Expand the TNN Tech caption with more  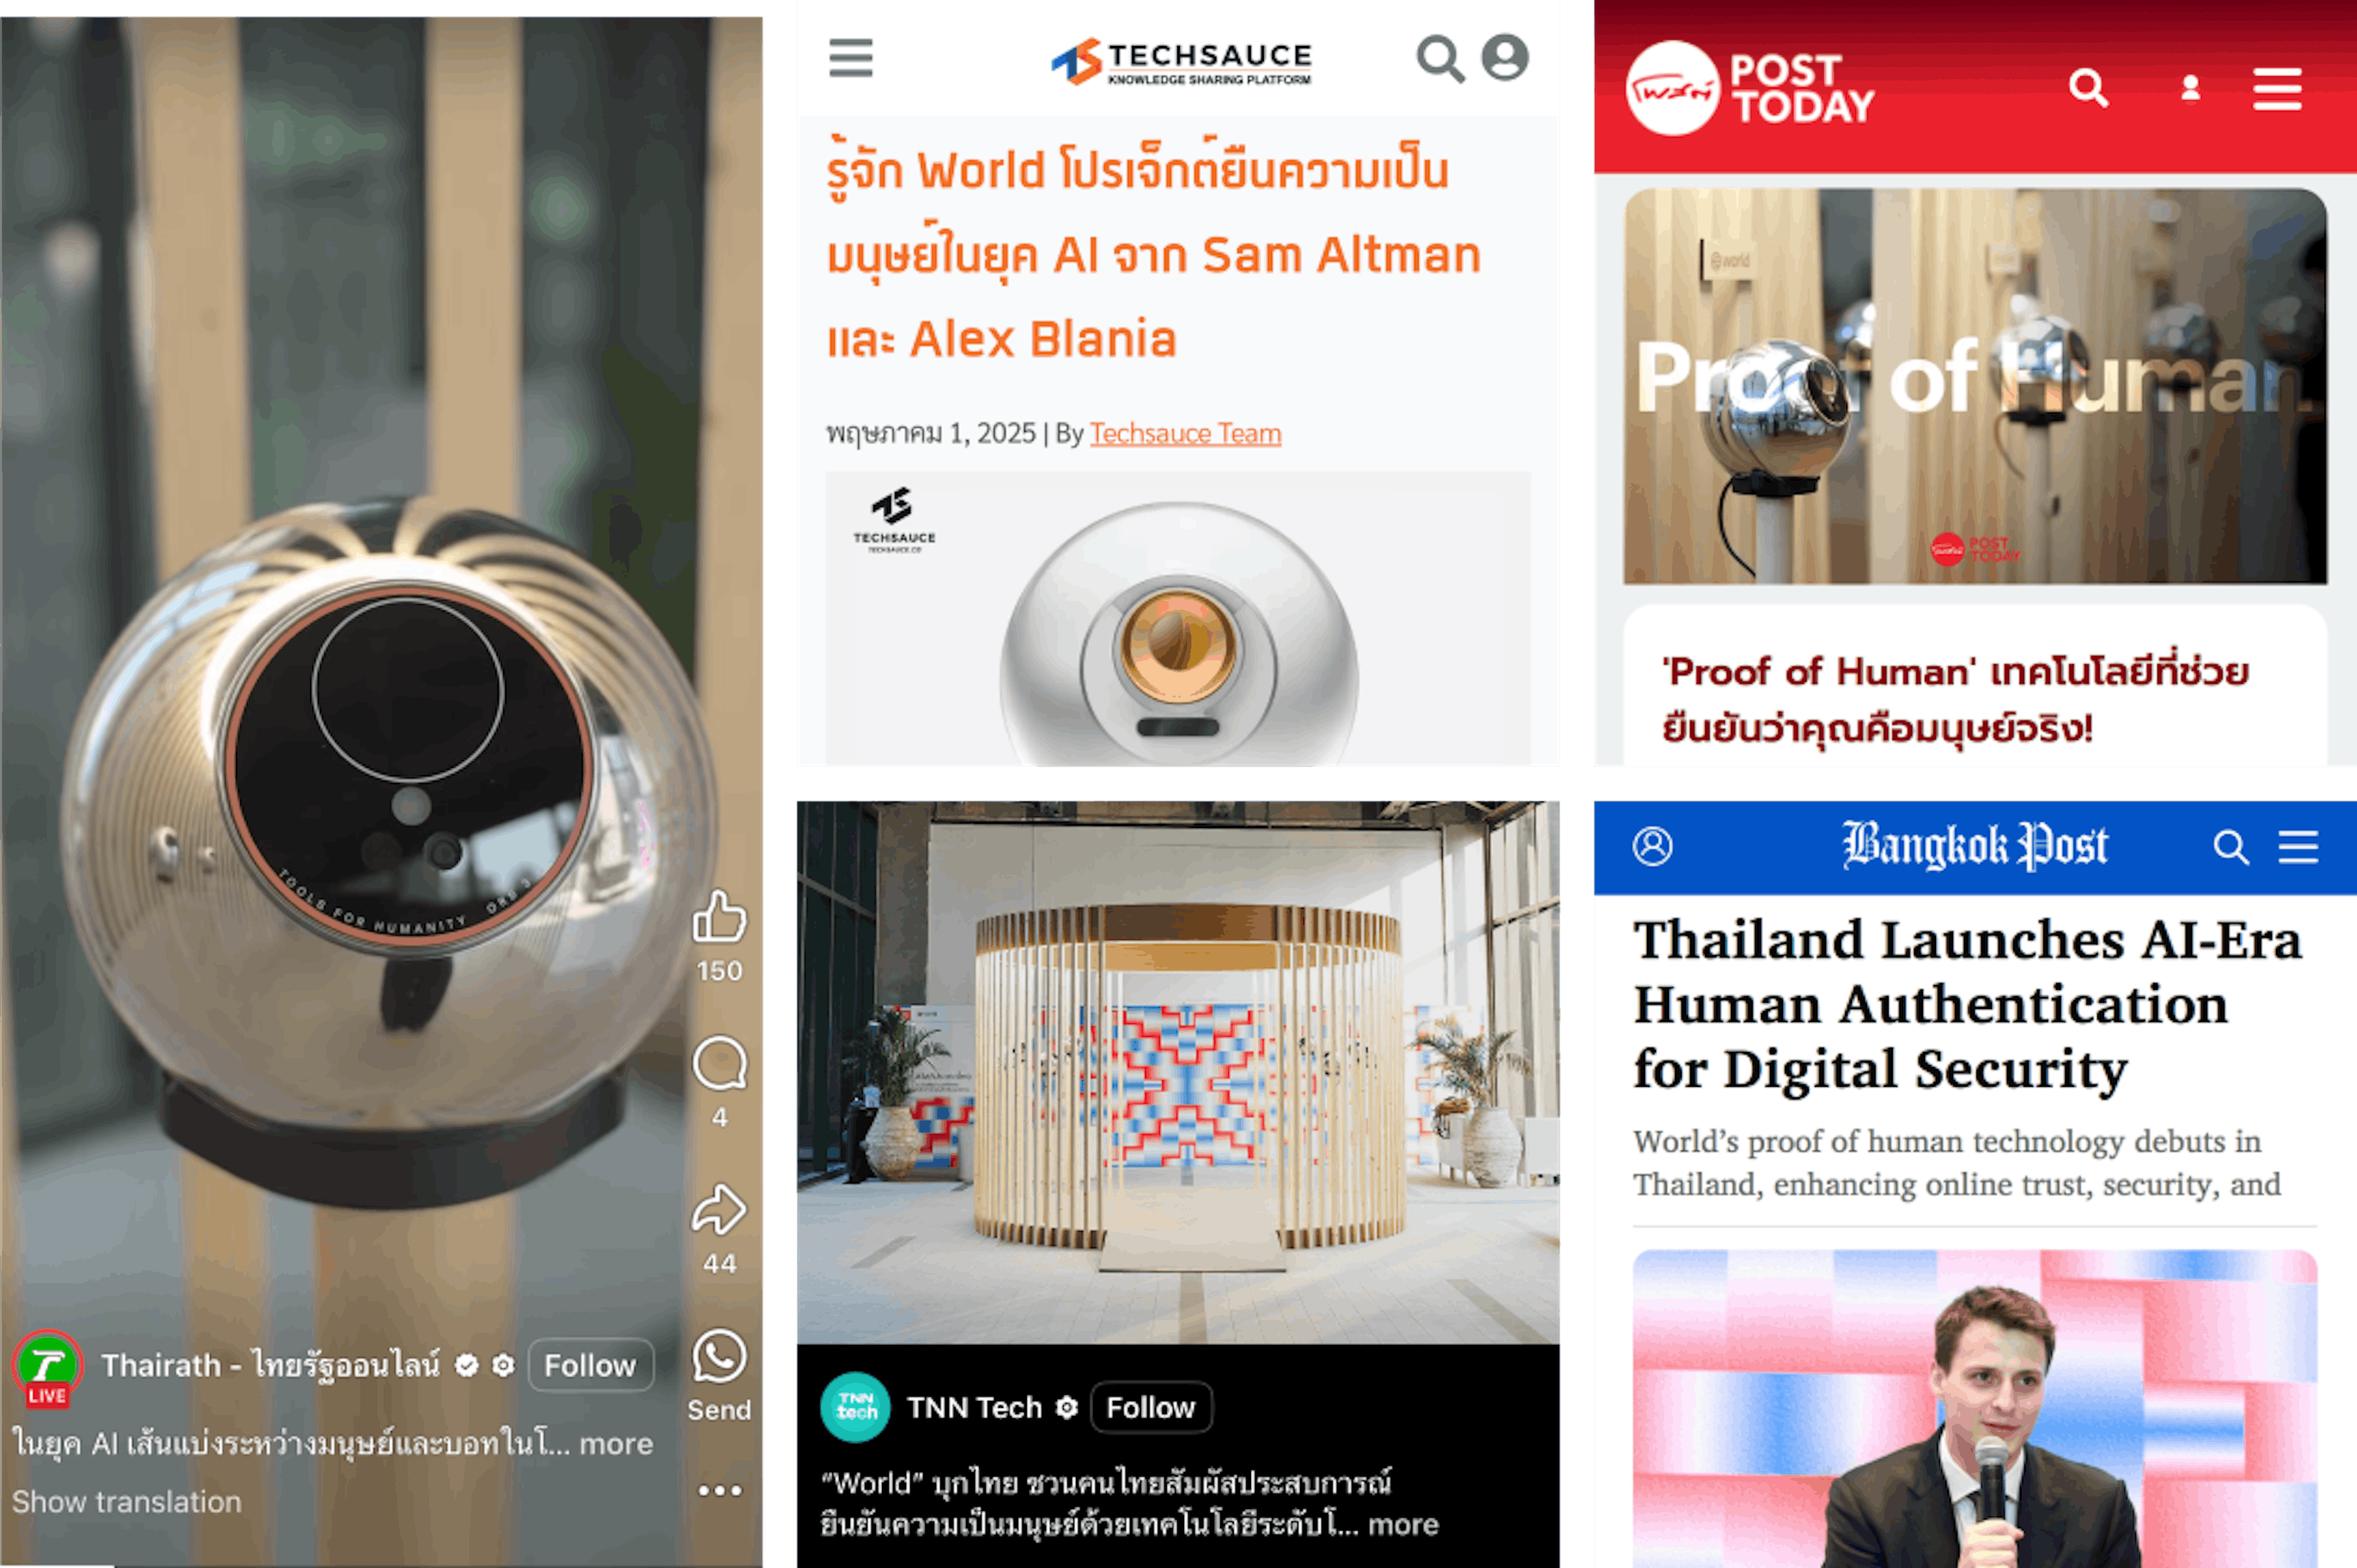point(1403,1524)
